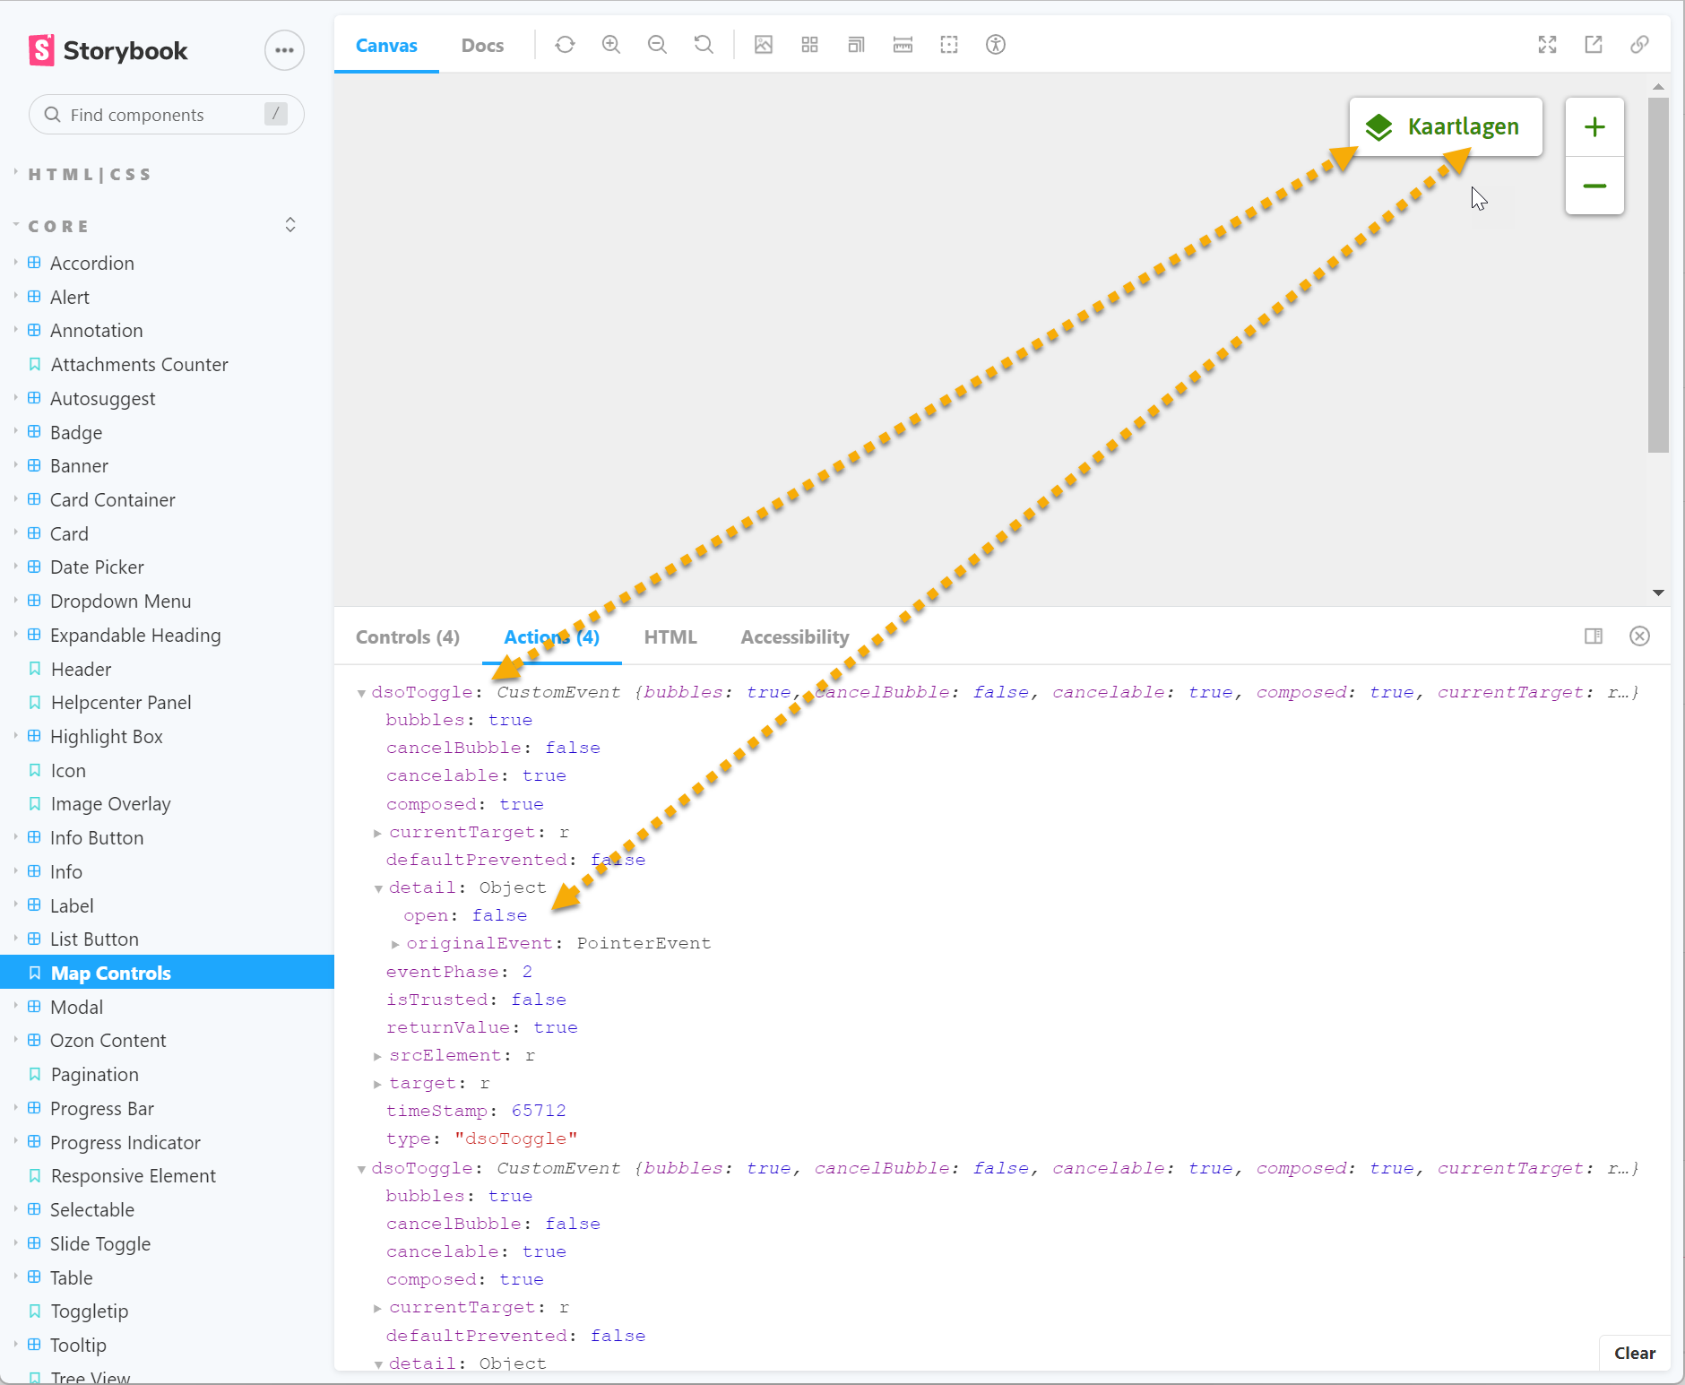Open the Accessibility tab in the addons panel
Image resolution: width=1685 pixels, height=1385 pixels.
coord(793,636)
